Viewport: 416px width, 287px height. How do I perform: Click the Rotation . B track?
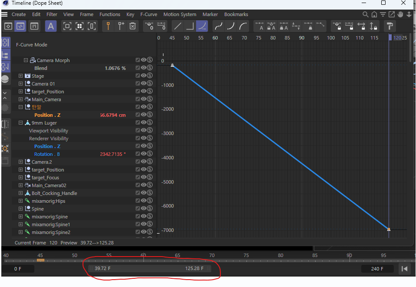[47, 154]
